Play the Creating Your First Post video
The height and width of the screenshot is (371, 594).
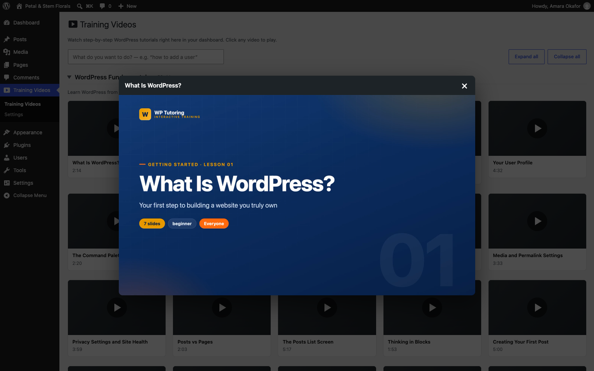537,308
